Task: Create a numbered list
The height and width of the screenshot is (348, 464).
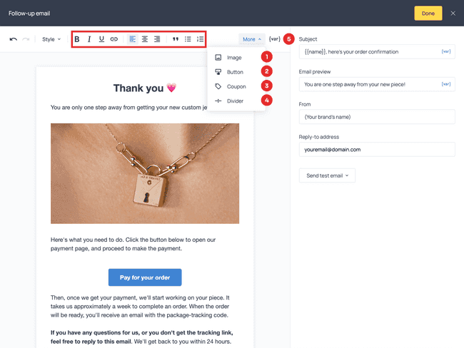Action: 200,39
